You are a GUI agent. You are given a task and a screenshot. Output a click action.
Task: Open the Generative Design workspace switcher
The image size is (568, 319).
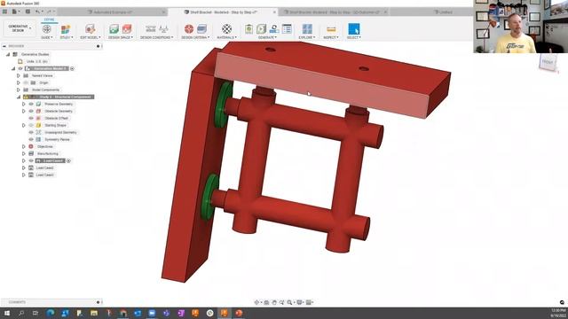[19, 28]
